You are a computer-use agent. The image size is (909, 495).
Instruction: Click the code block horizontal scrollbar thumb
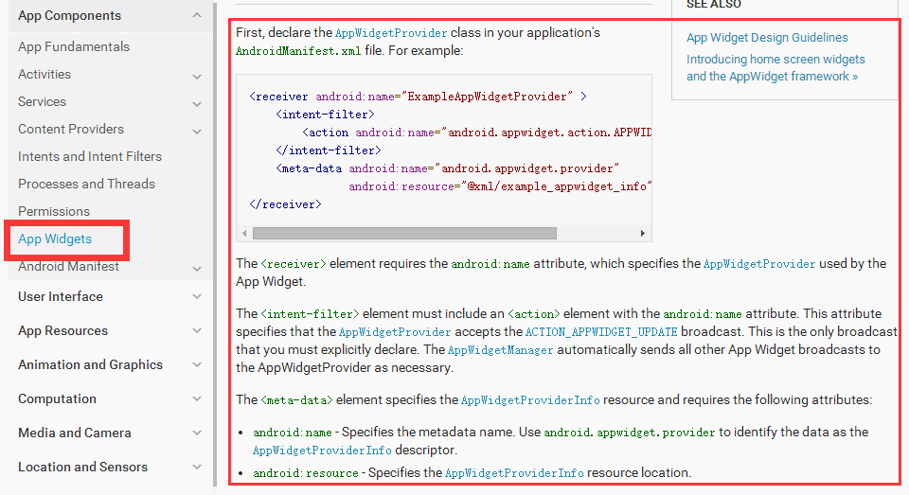(x=404, y=233)
